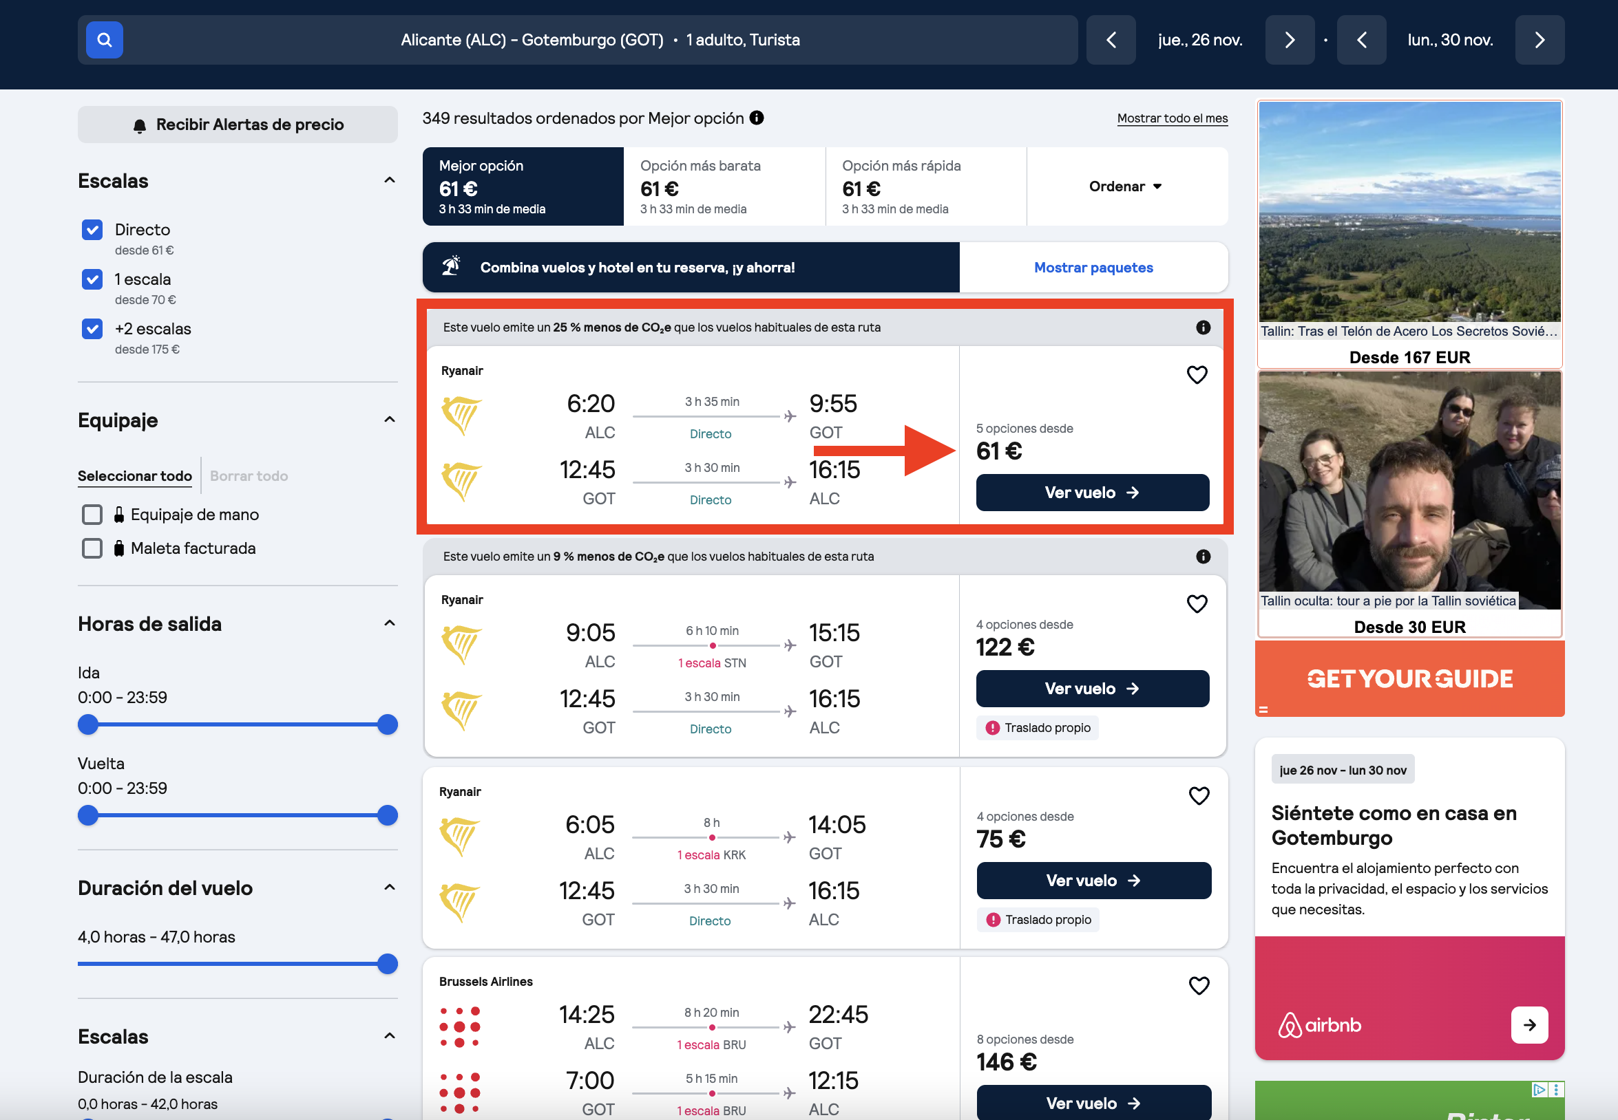Collapse the bottom Escalas duration section
The image size is (1618, 1120).
[390, 1036]
